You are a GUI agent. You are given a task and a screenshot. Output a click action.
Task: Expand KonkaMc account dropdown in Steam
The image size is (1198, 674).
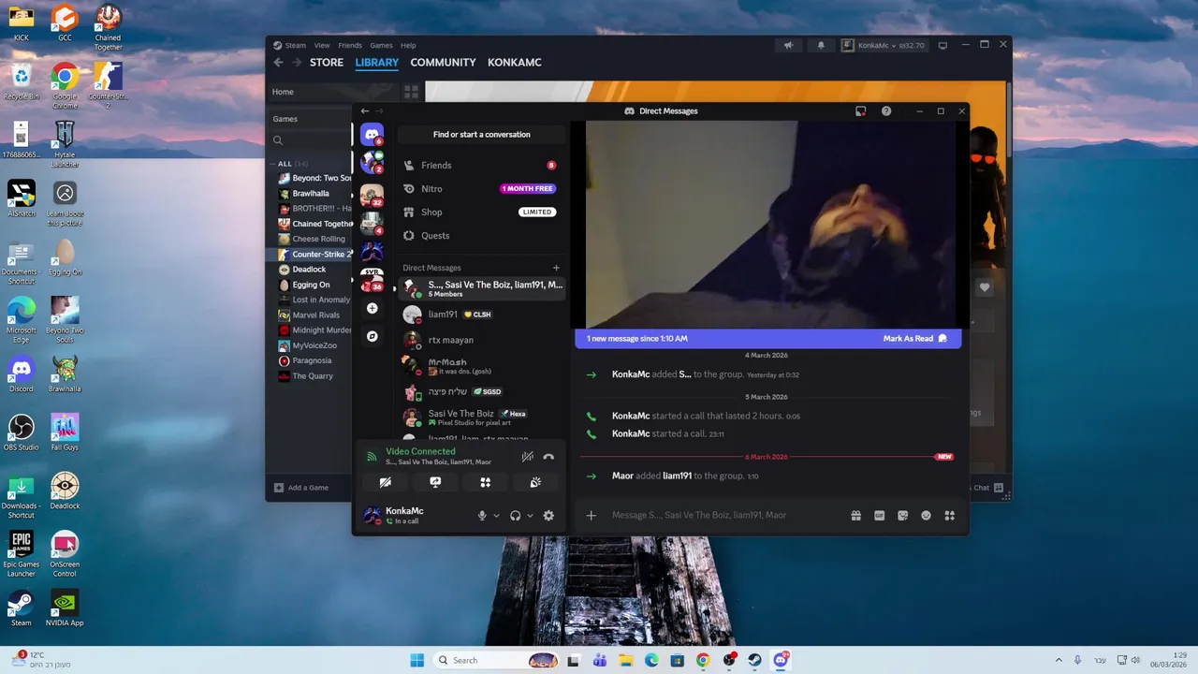[x=884, y=45]
